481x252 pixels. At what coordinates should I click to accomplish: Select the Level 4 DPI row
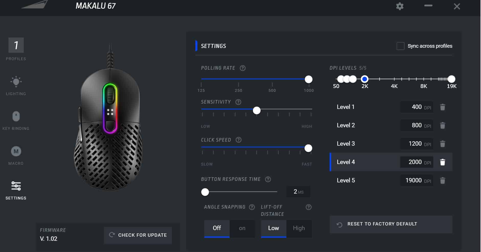(391, 162)
